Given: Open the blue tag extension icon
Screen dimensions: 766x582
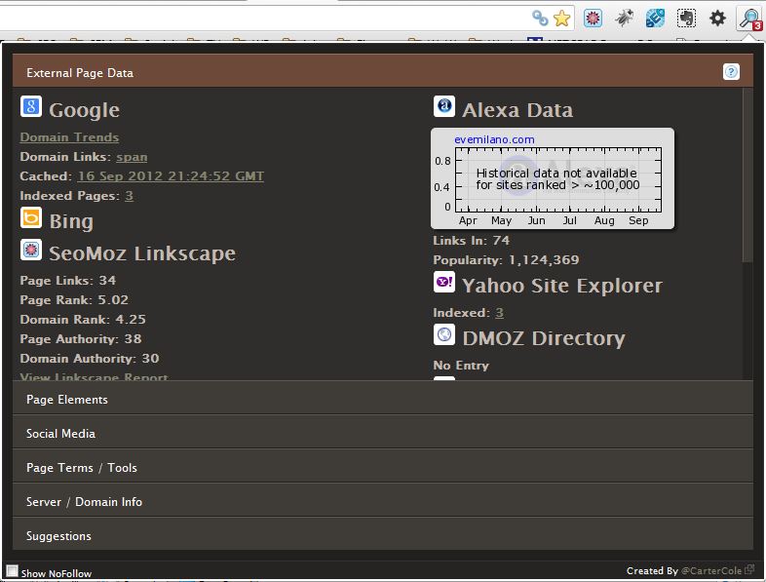Looking at the screenshot, I should click(655, 19).
